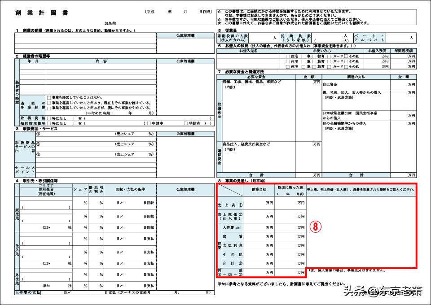Click the 年間返済額 column header
This screenshot has height=305, width=431.
point(404,51)
